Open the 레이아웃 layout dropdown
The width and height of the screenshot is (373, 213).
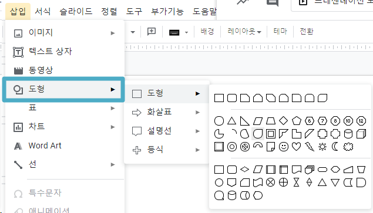[x=244, y=31]
